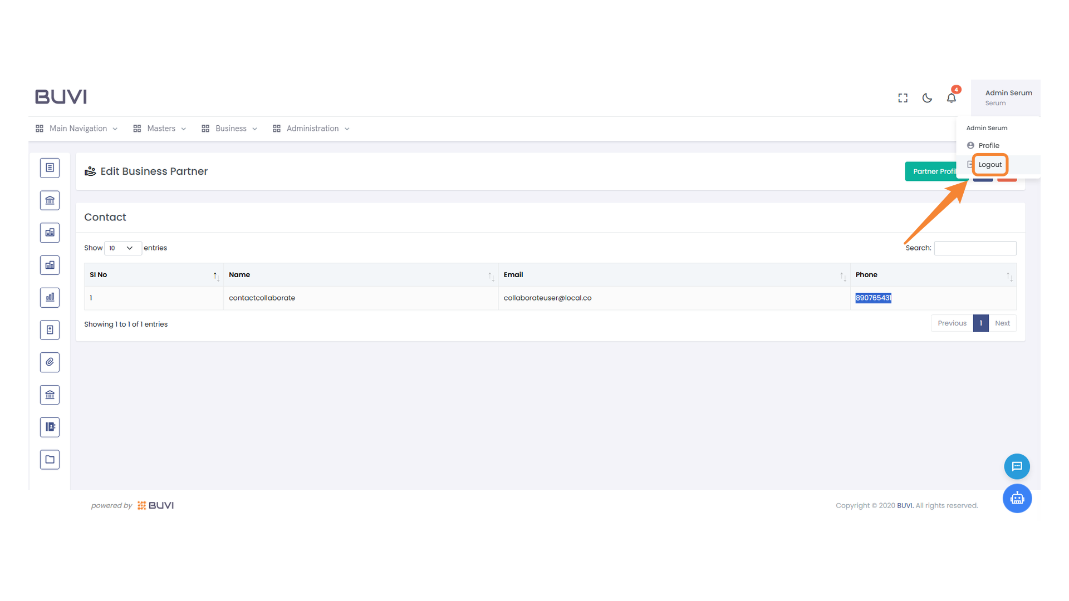1069x601 pixels.
Task: Toggle dark mode with the moon icon
Action: 926,97
